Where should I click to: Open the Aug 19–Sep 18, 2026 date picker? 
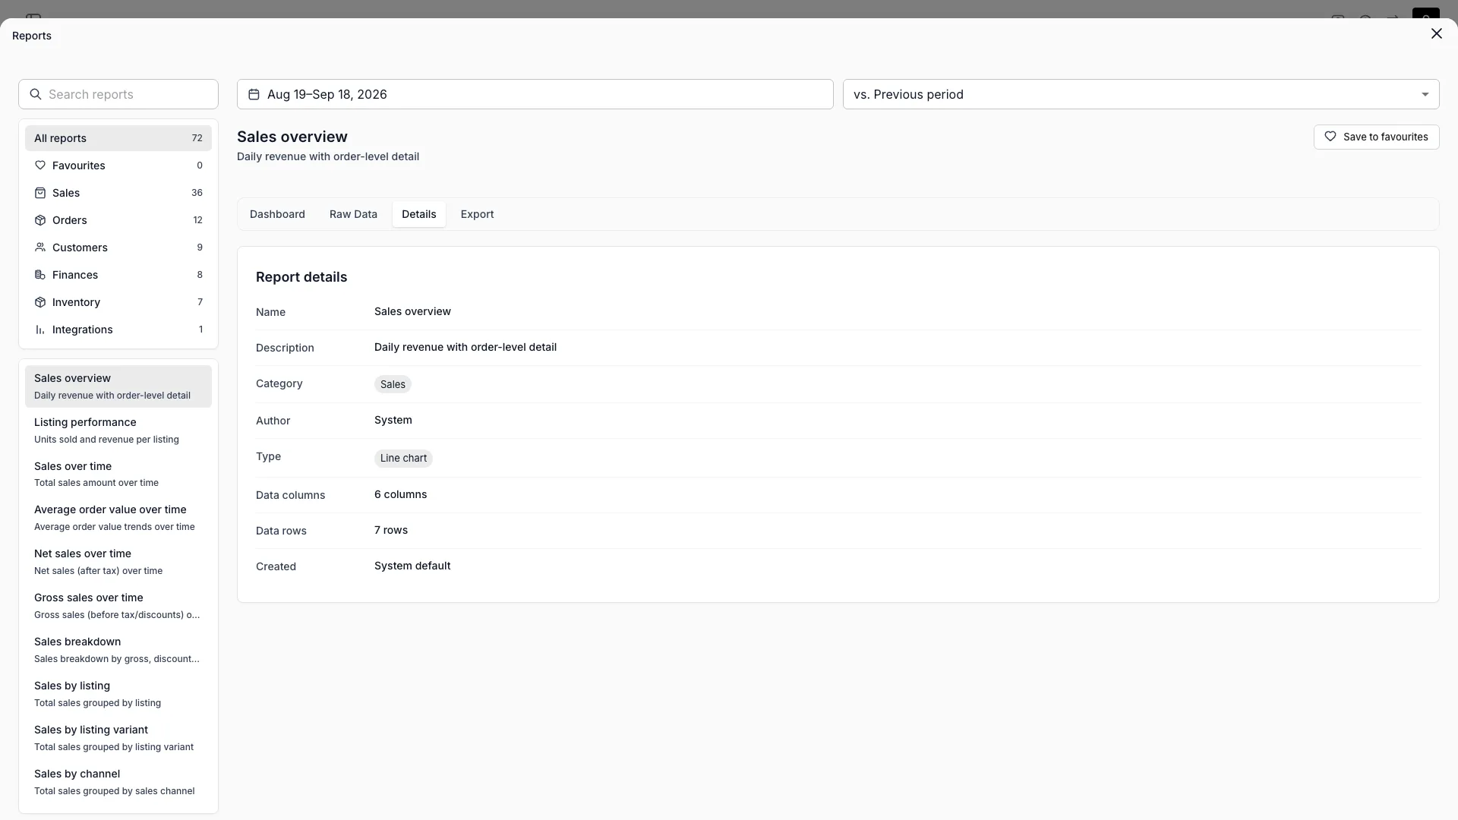(535, 94)
